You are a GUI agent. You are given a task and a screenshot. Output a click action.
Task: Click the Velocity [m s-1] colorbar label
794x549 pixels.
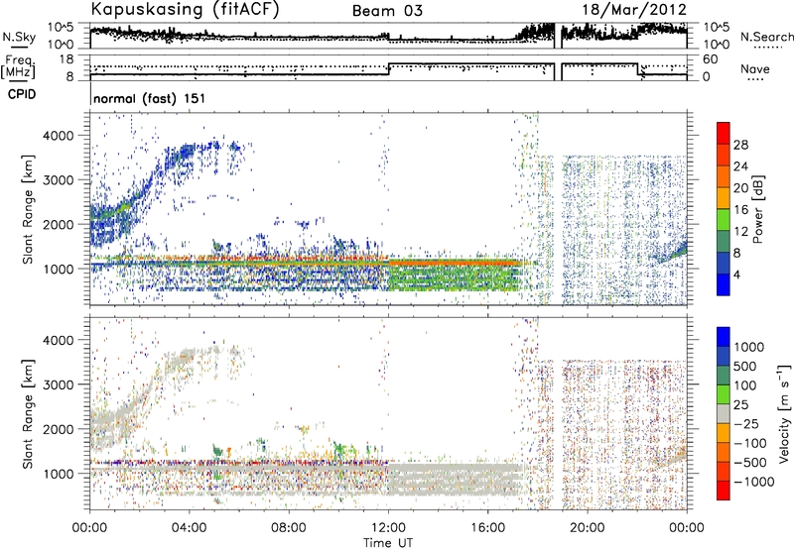coord(784,413)
